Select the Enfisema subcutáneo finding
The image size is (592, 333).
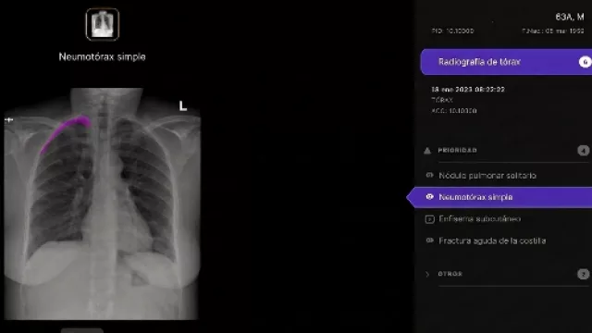pyautogui.click(x=479, y=219)
